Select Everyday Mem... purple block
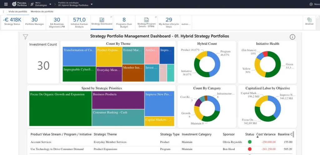320x155 pixels. [x=109, y=74]
